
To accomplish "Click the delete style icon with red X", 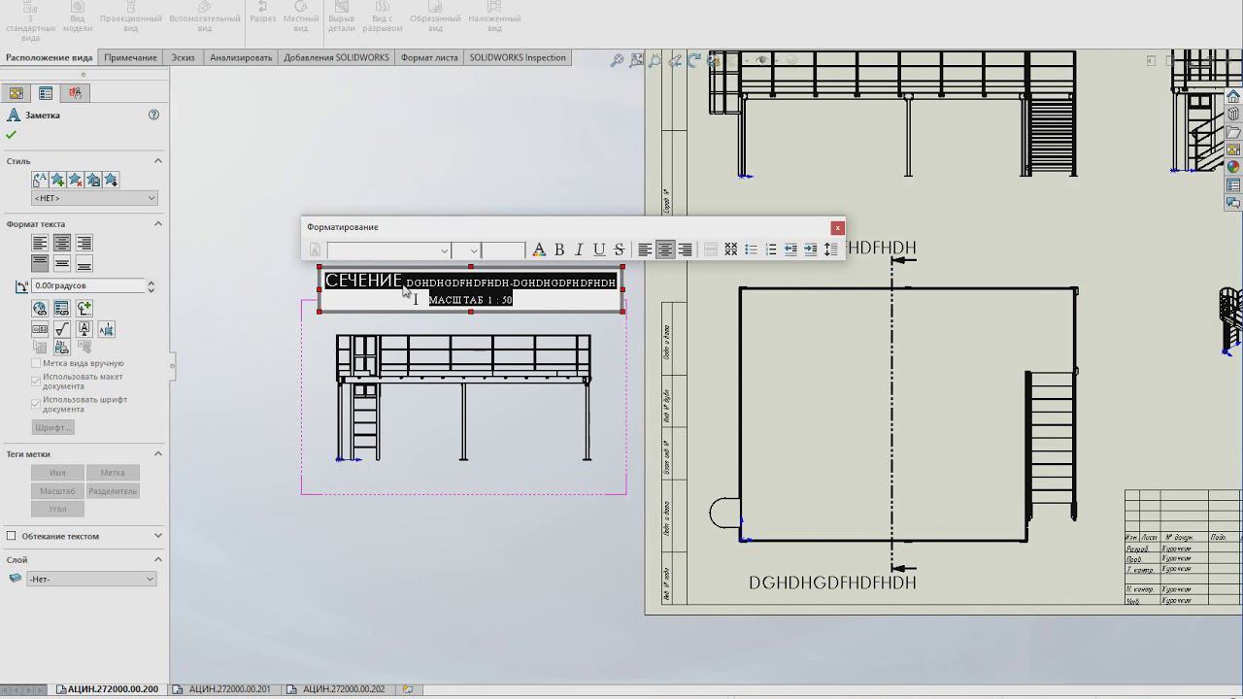I will click(76, 180).
